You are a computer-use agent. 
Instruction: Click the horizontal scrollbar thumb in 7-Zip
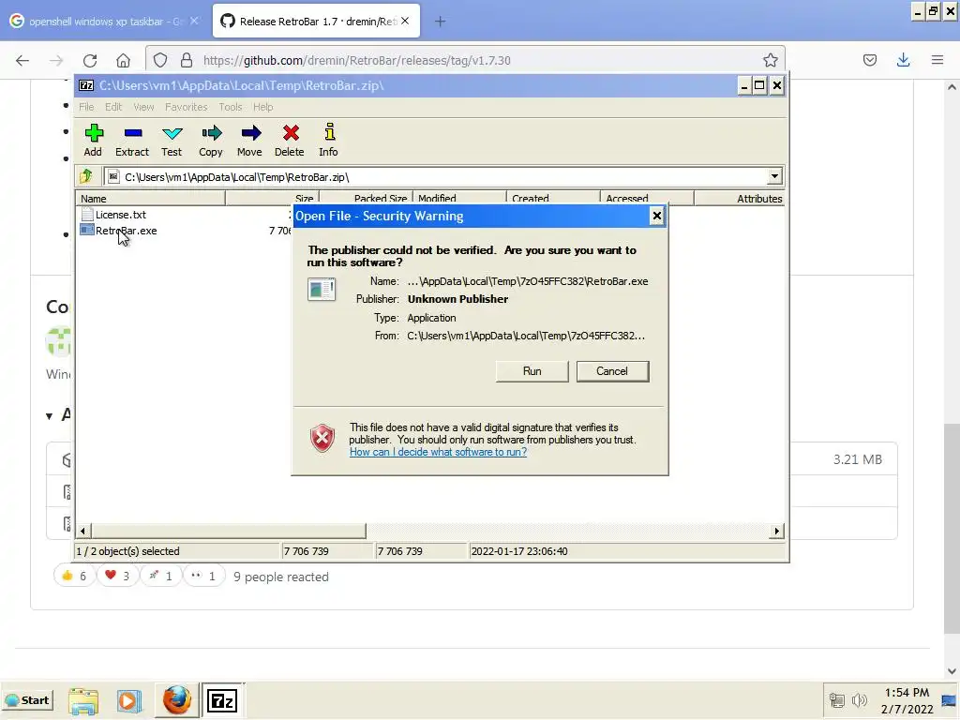coord(229,531)
